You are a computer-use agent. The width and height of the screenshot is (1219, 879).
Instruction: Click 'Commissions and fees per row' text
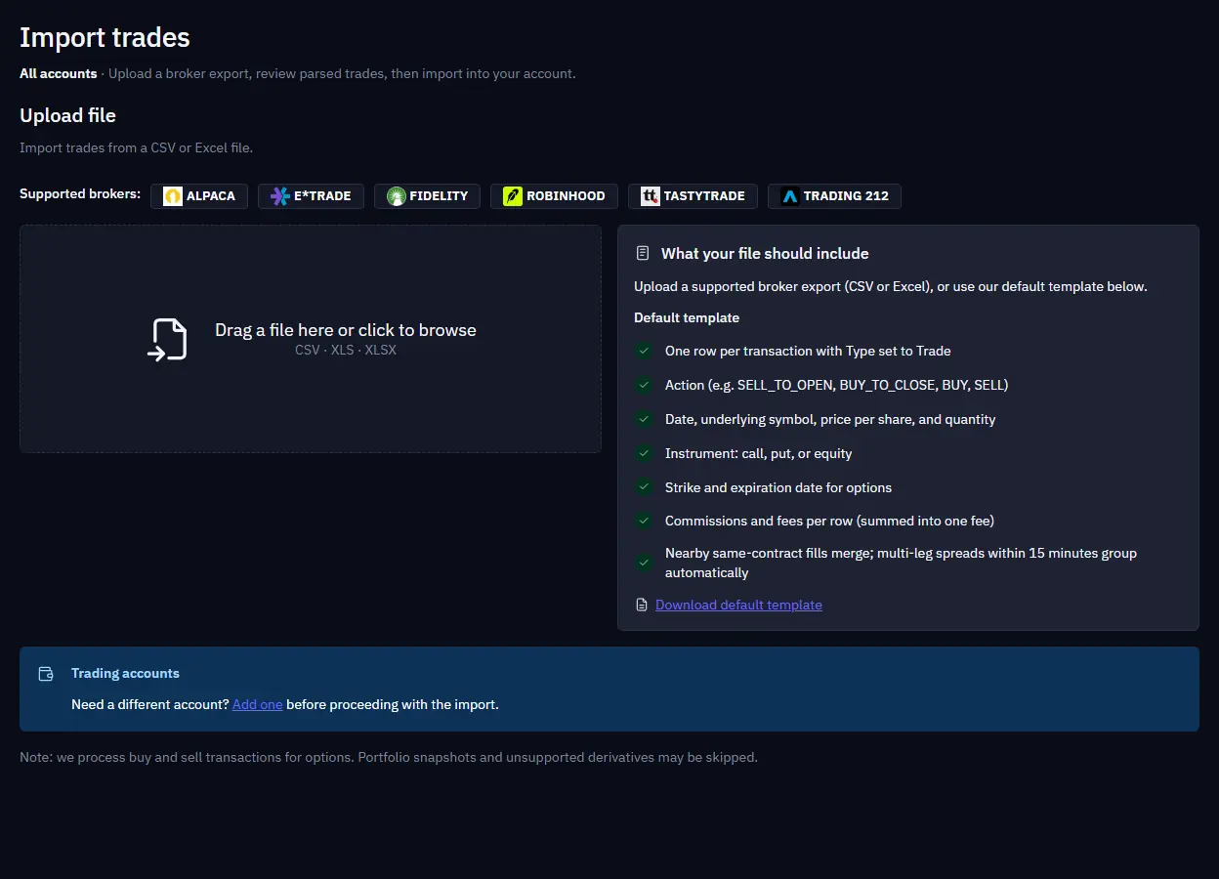[x=829, y=521]
